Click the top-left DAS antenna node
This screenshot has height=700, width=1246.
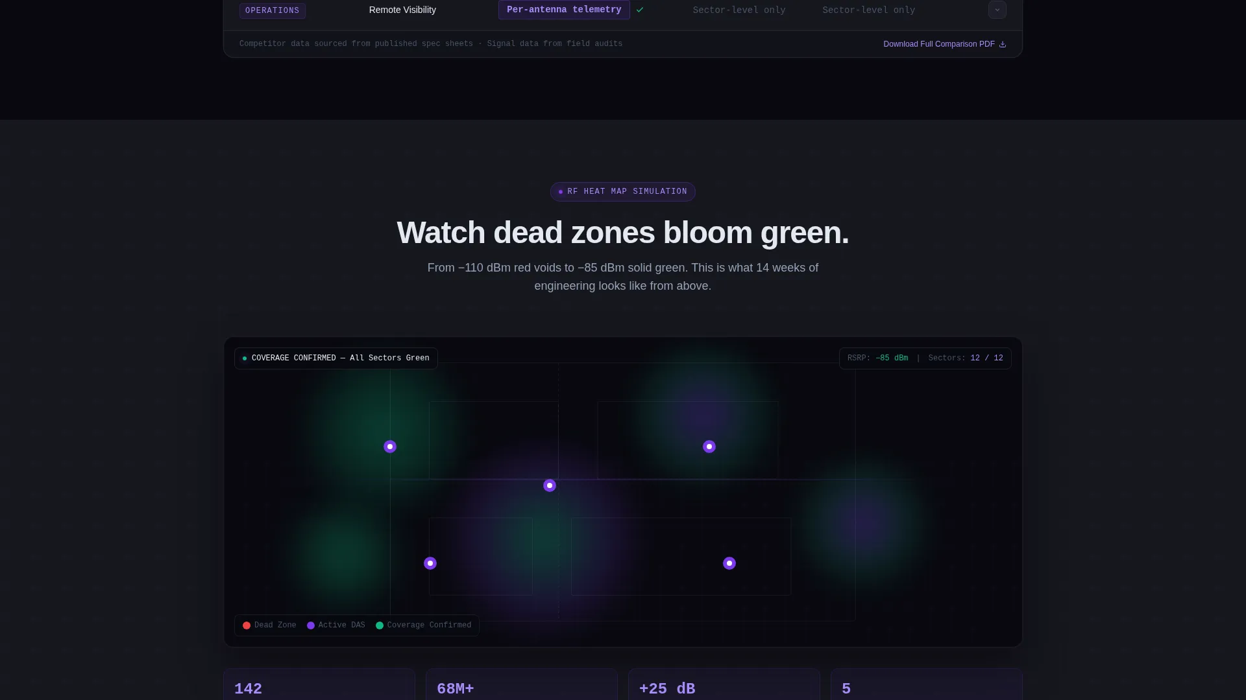coord(389,447)
